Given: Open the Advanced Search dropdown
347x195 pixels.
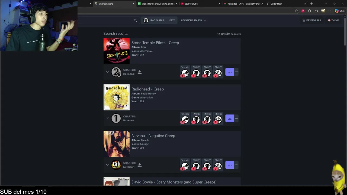Looking at the screenshot, I should click(193, 20).
